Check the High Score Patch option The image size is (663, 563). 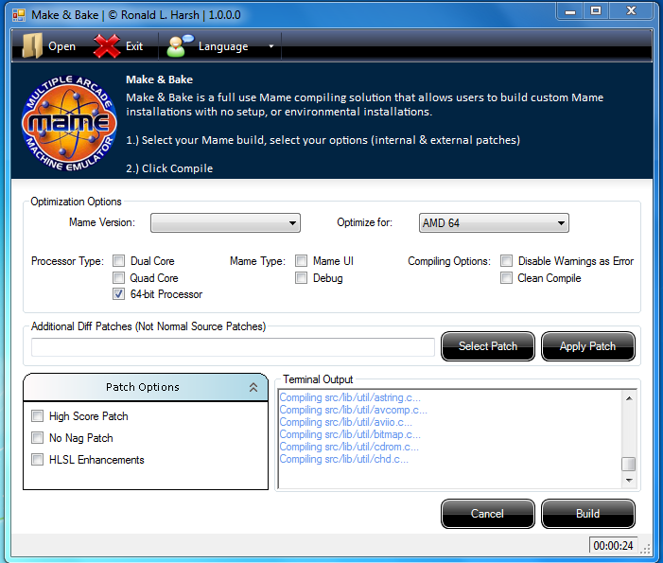[38, 416]
